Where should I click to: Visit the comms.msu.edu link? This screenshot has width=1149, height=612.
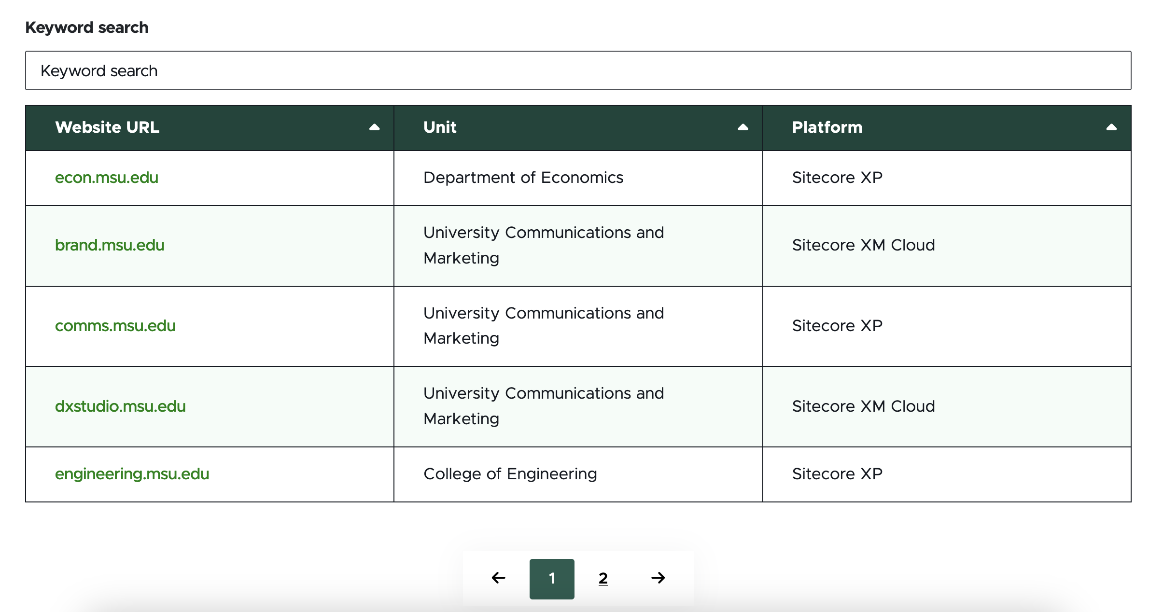tap(115, 326)
